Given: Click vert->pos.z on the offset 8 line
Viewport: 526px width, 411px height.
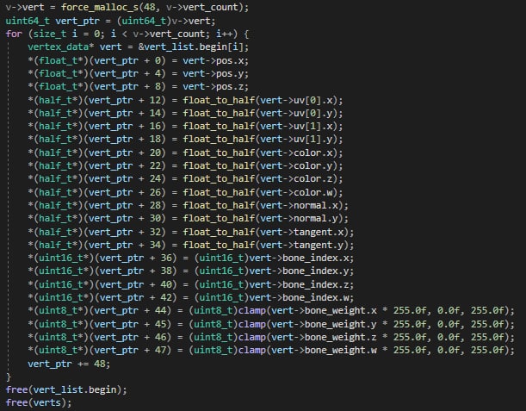Looking at the screenshot, I should click(x=213, y=87).
